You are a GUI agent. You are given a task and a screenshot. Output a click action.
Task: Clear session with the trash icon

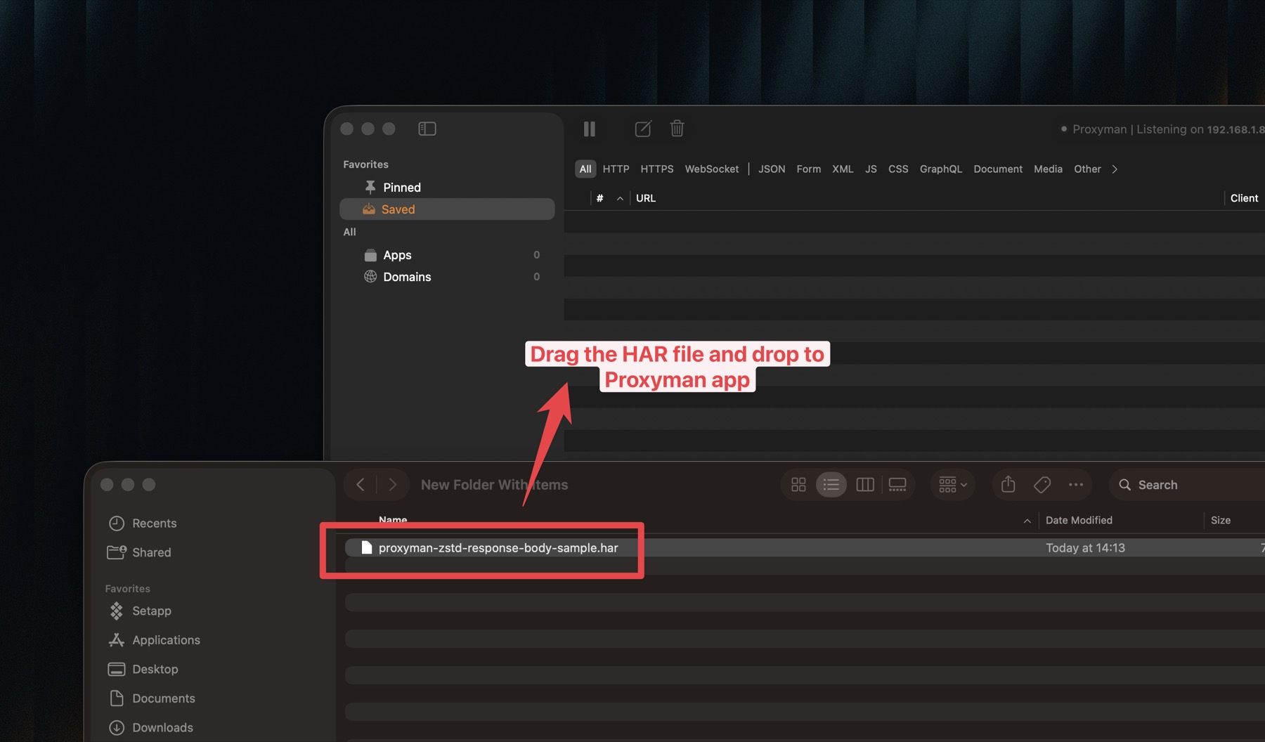pyautogui.click(x=677, y=128)
